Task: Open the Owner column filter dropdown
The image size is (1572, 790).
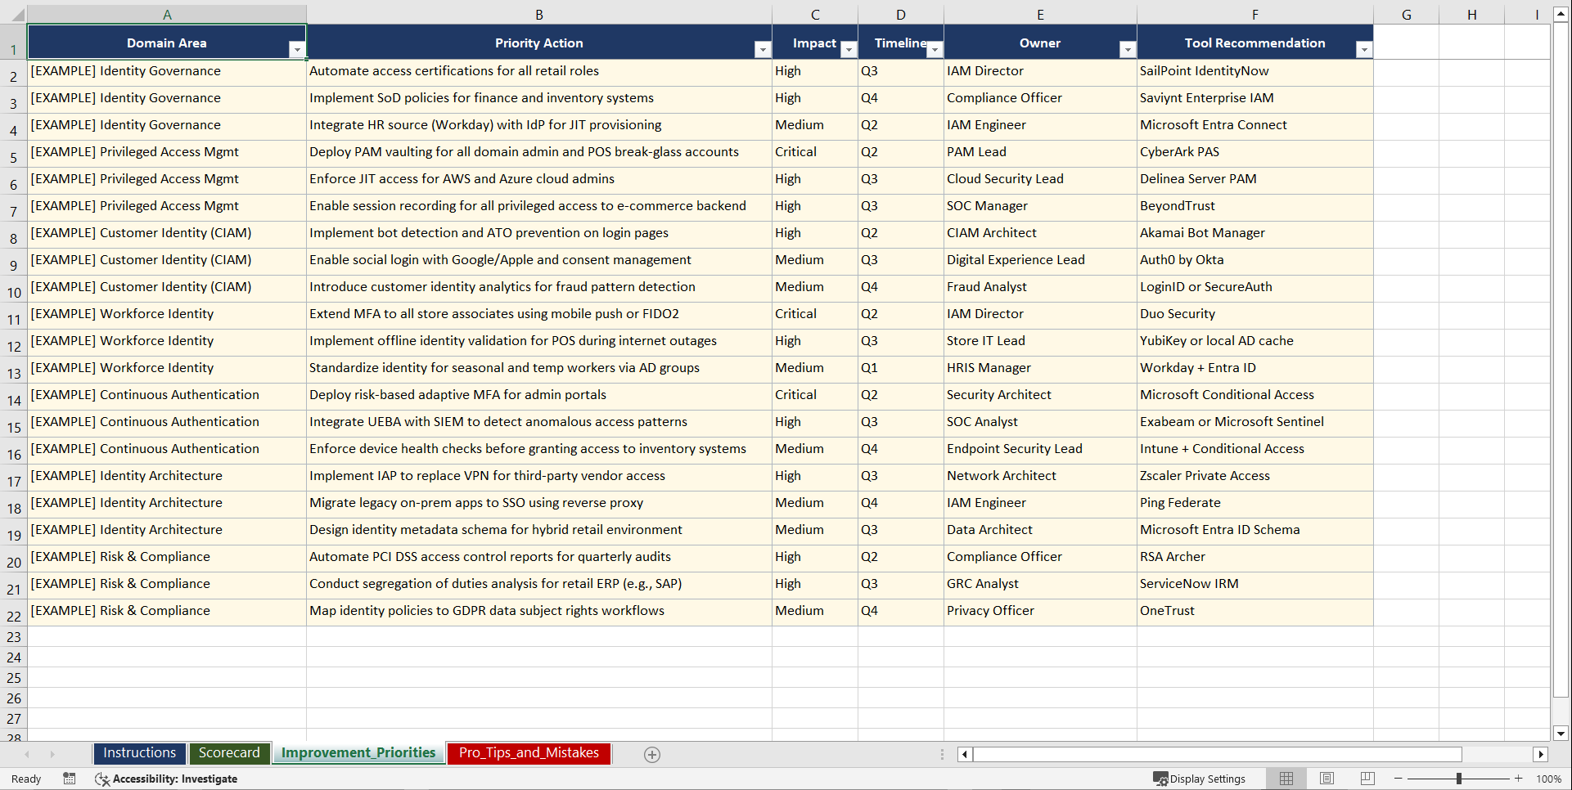Action: (x=1127, y=49)
